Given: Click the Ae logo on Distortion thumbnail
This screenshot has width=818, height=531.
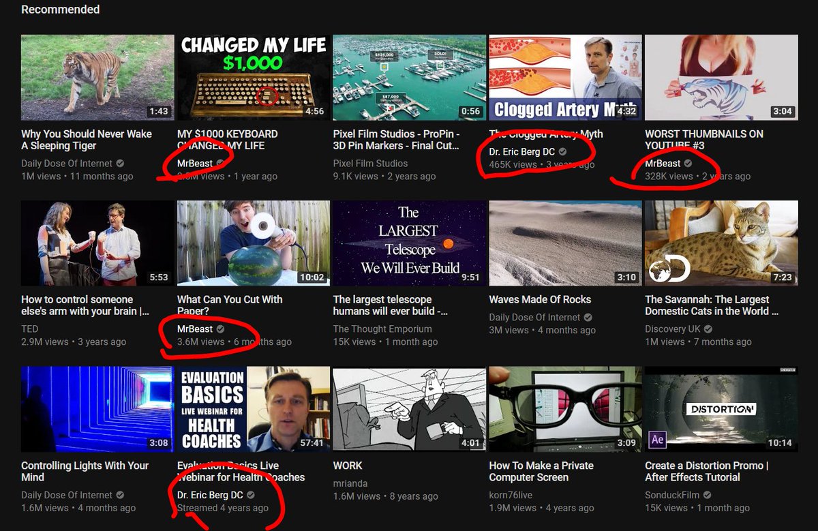Looking at the screenshot, I should pyautogui.click(x=658, y=440).
